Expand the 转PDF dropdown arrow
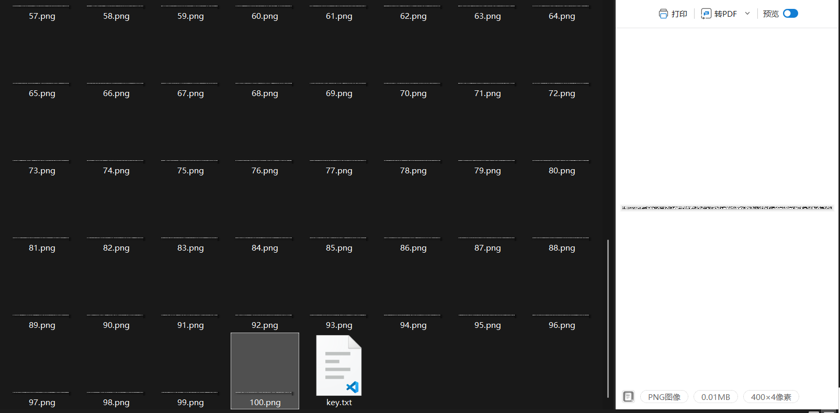 click(x=747, y=14)
